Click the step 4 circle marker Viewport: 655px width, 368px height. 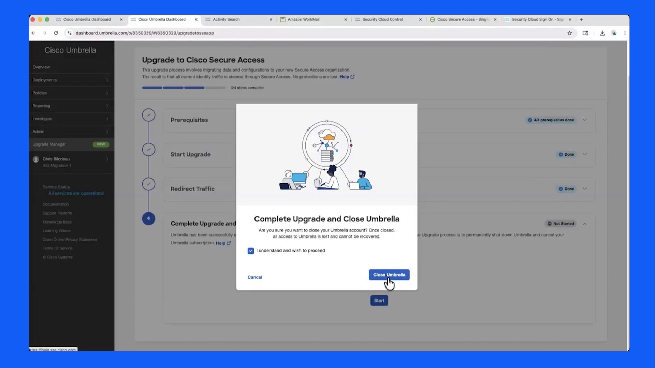pyautogui.click(x=148, y=218)
